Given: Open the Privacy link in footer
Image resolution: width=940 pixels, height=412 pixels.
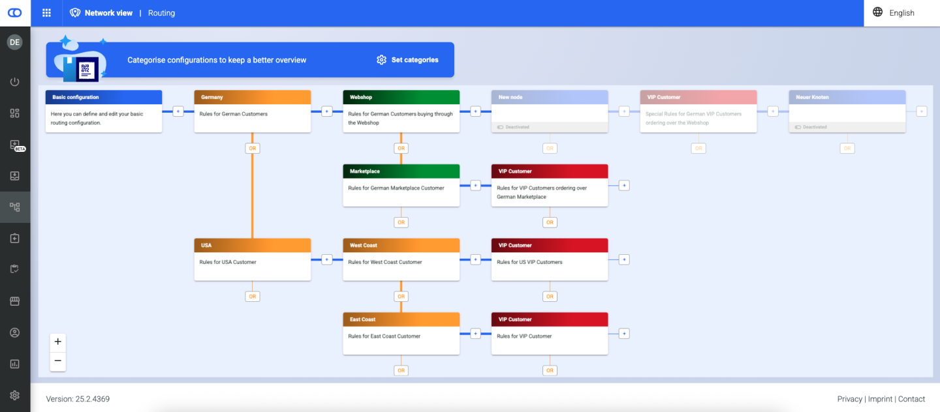Looking at the screenshot, I should 849,399.
